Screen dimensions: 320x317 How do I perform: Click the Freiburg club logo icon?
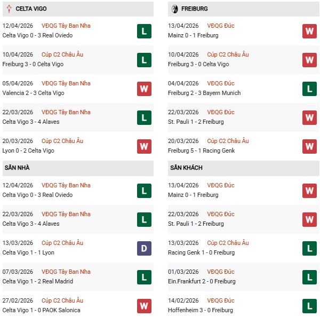175,9
